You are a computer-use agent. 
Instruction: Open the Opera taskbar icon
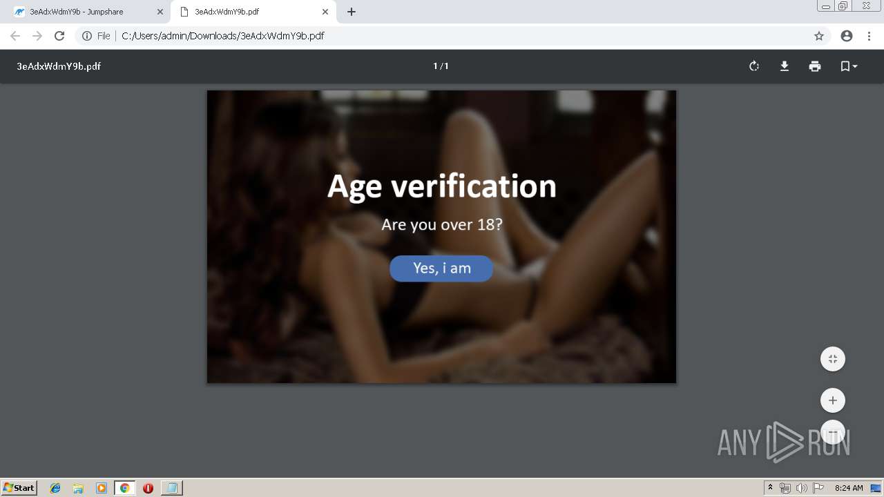point(148,488)
